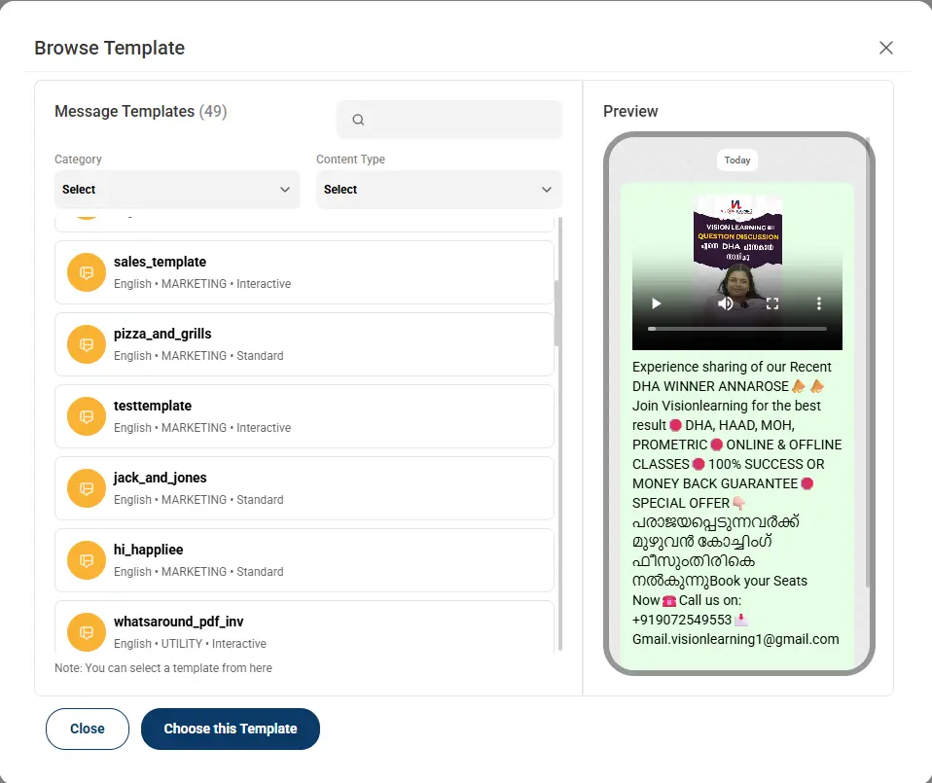The height and width of the screenshot is (783, 932).
Task: Open the Category dropdown
Action: 177,190
